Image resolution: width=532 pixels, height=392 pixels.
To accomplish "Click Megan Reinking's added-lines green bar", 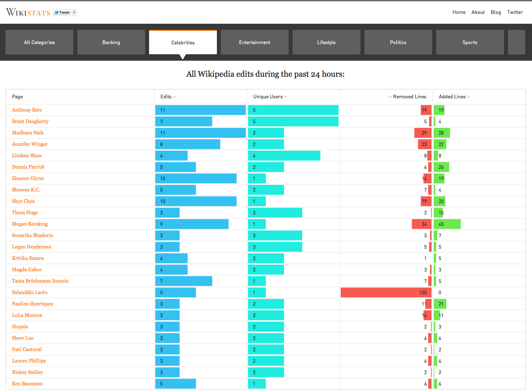I will click(447, 224).
